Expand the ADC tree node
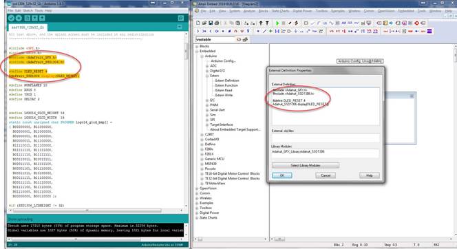The width and height of the screenshot is (457, 249). coord(207,66)
